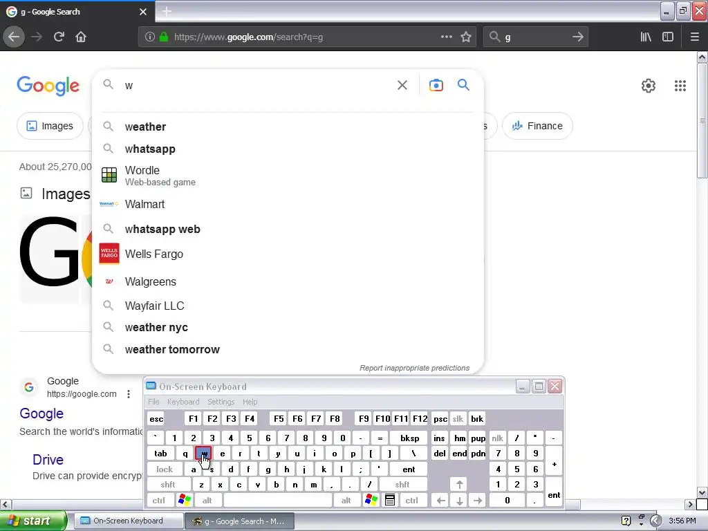This screenshot has height=531, width=708.
Task: Click the address bar URL
Action: pos(248,37)
